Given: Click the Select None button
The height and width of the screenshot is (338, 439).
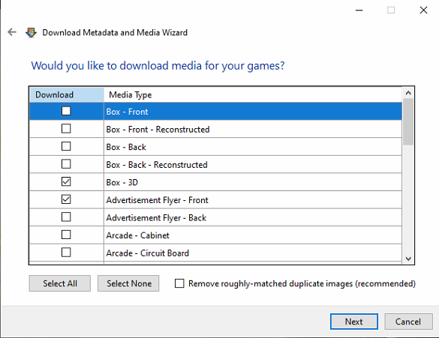Looking at the screenshot, I should click(x=128, y=283).
